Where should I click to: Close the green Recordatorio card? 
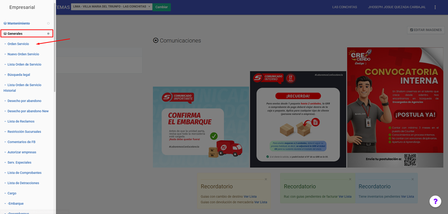click(x=350, y=180)
